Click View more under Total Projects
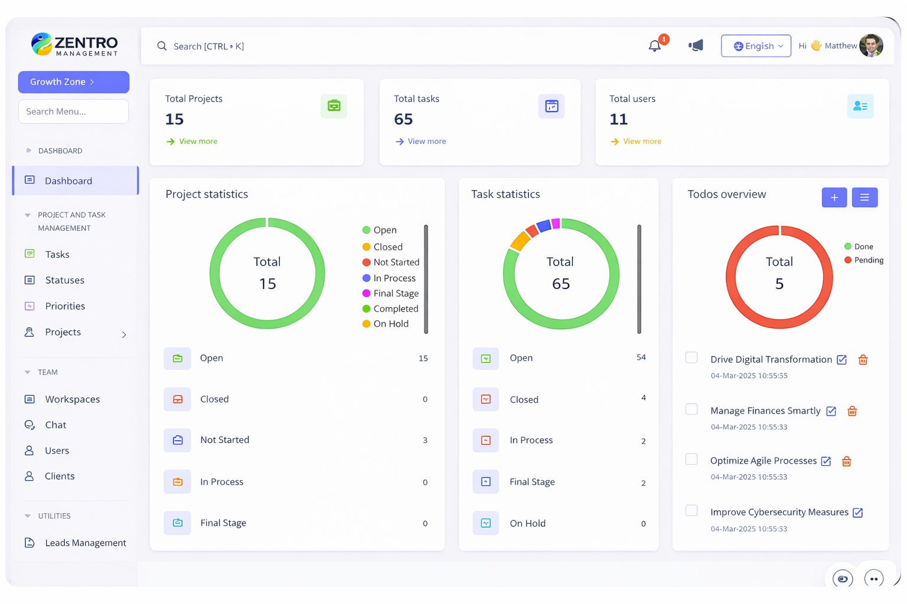Viewport: 907px width, 604px height. click(198, 142)
